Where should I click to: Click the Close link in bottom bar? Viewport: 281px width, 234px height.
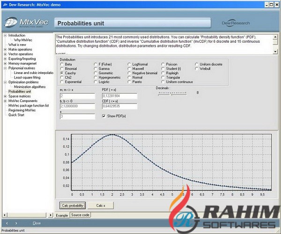(x=37, y=223)
